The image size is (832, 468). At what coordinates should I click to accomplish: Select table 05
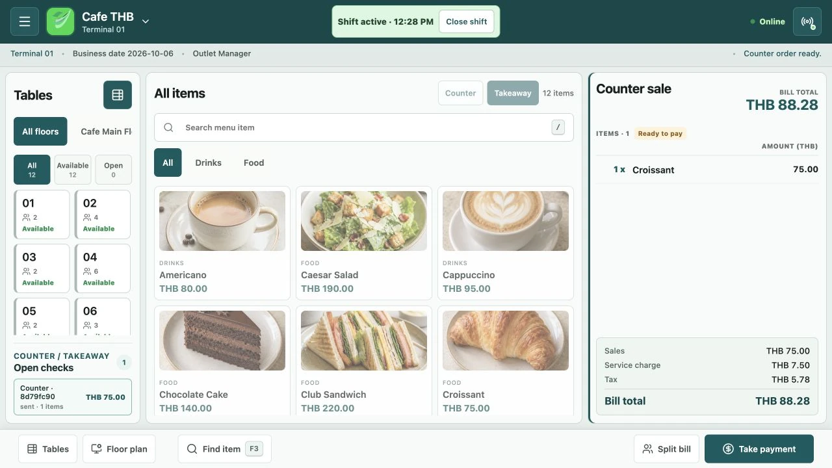click(42, 317)
